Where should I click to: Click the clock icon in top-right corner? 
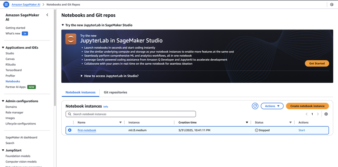332,5
